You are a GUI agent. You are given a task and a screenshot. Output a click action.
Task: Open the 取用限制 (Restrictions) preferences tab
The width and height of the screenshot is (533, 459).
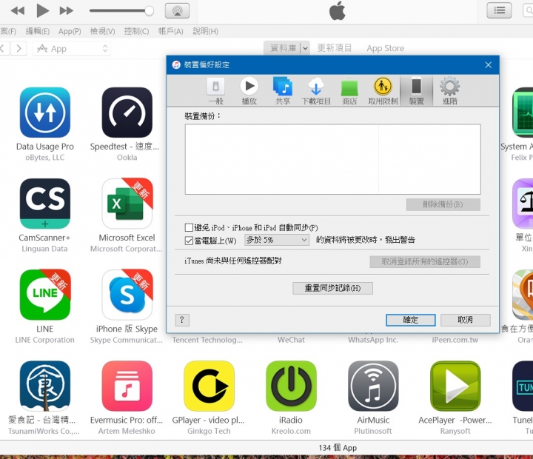(x=383, y=91)
